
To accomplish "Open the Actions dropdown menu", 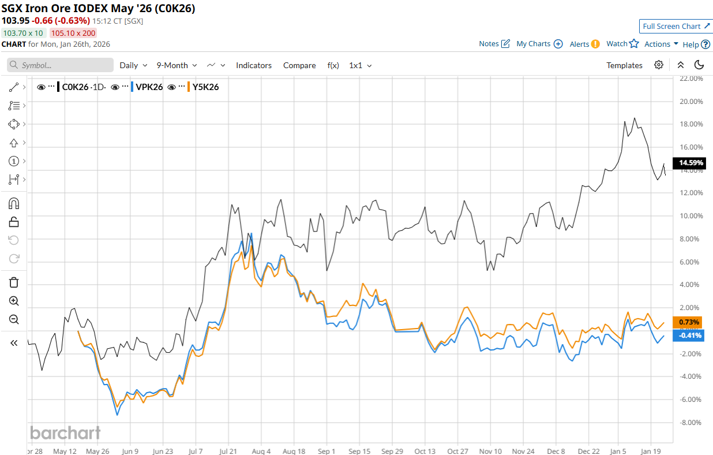I will (x=661, y=44).
